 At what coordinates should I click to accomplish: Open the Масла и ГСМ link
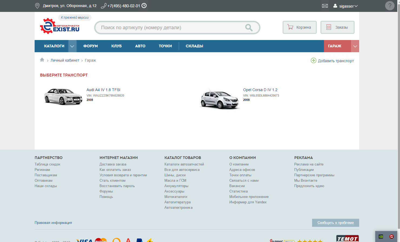tap(175, 180)
